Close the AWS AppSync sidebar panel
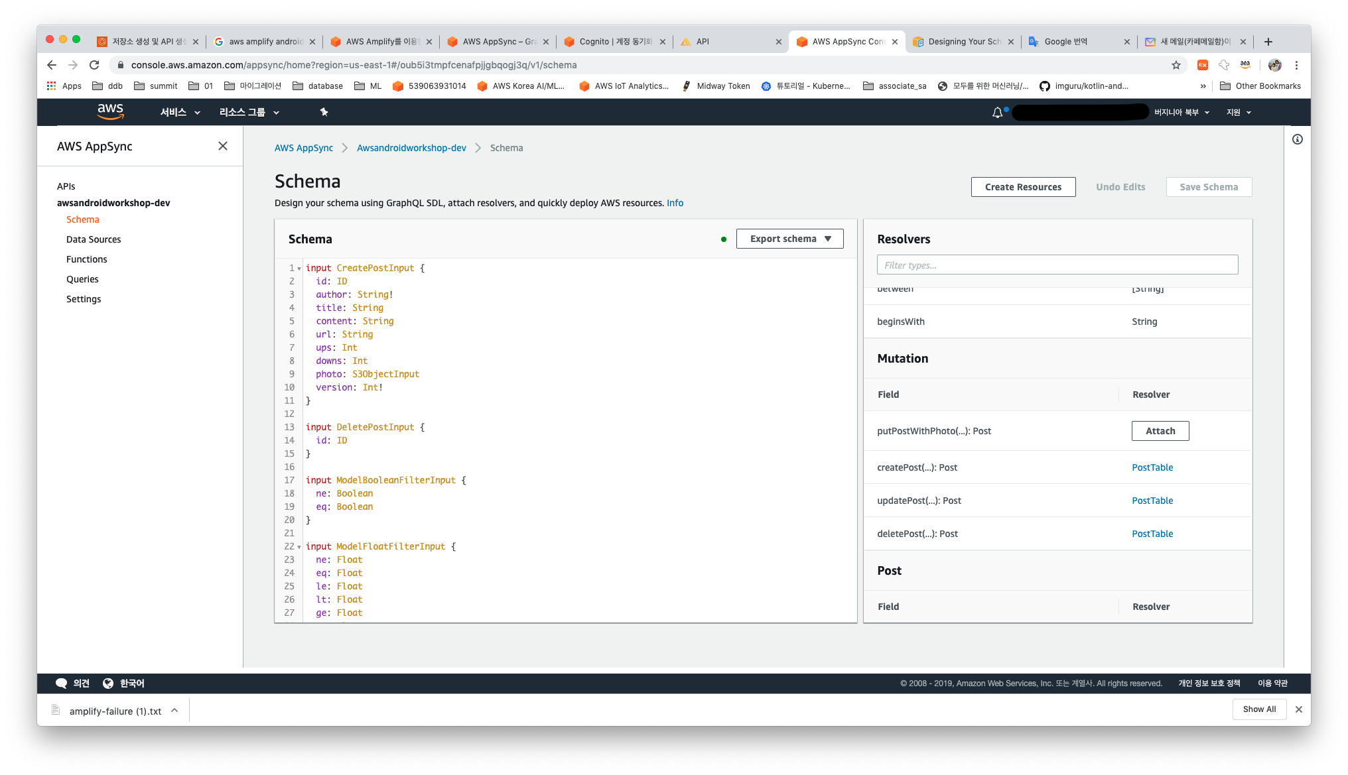Viewport: 1348px width, 775px height. (223, 146)
